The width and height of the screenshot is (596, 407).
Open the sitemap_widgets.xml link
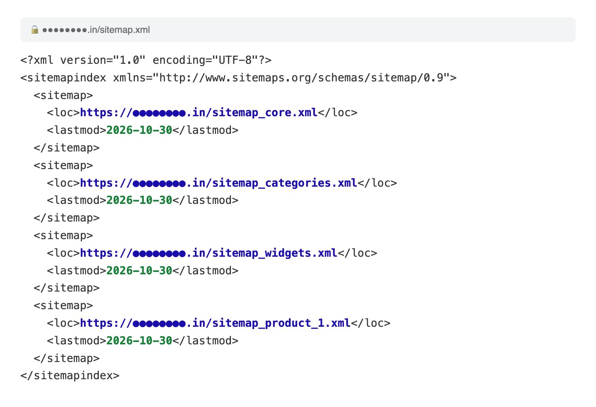click(x=209, y=253)
